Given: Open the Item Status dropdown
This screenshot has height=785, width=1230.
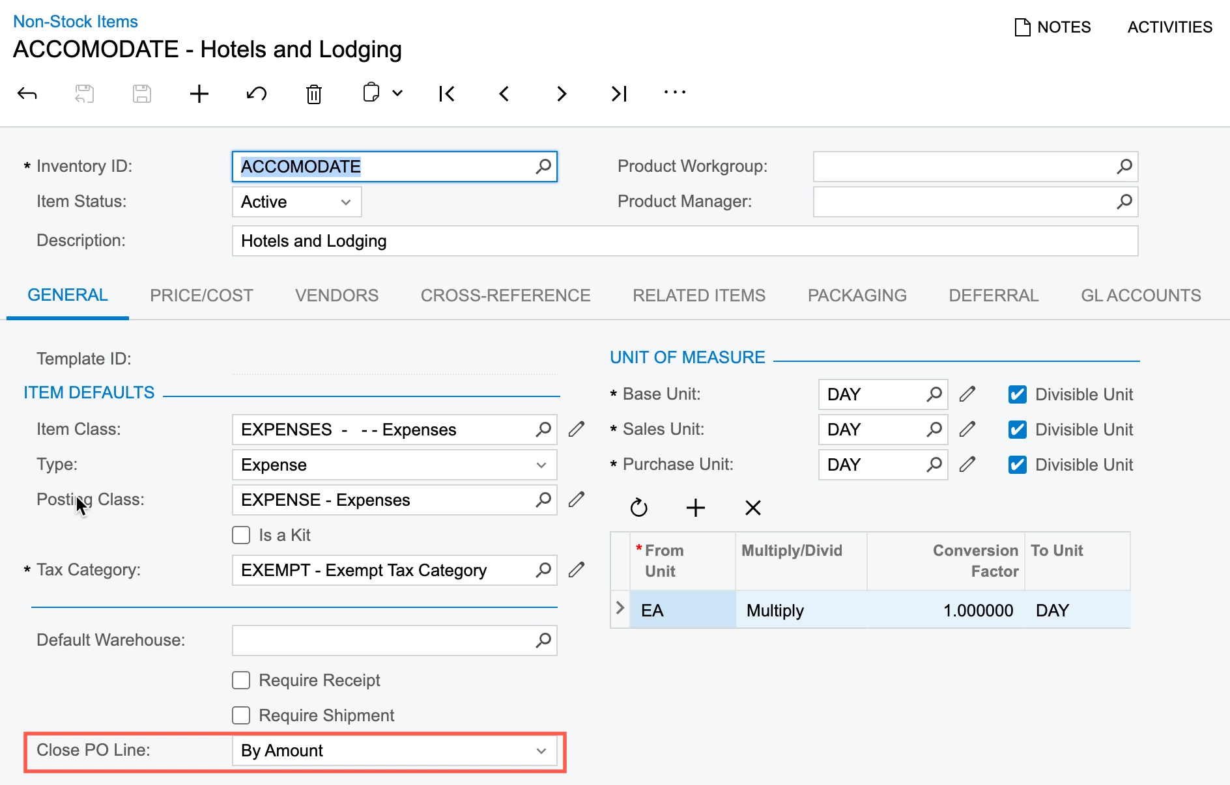Looking at the screenshot, I should click(297, 202).
